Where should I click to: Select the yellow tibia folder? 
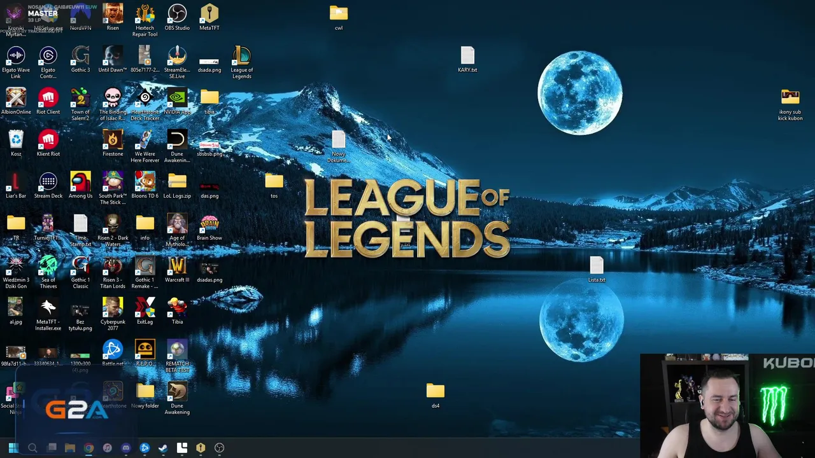(x=209, y=102)
